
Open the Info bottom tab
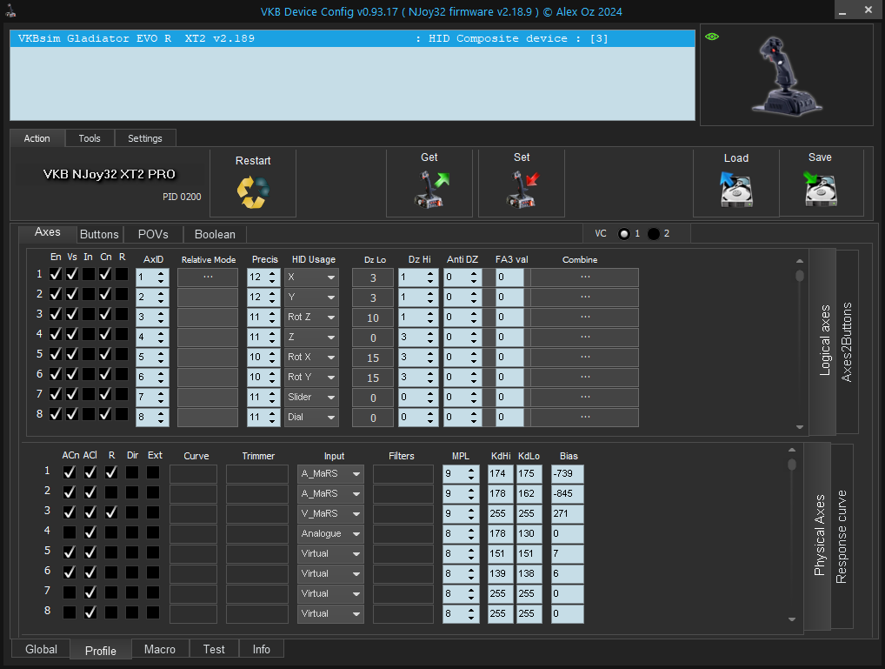click(x=262, y=649)
